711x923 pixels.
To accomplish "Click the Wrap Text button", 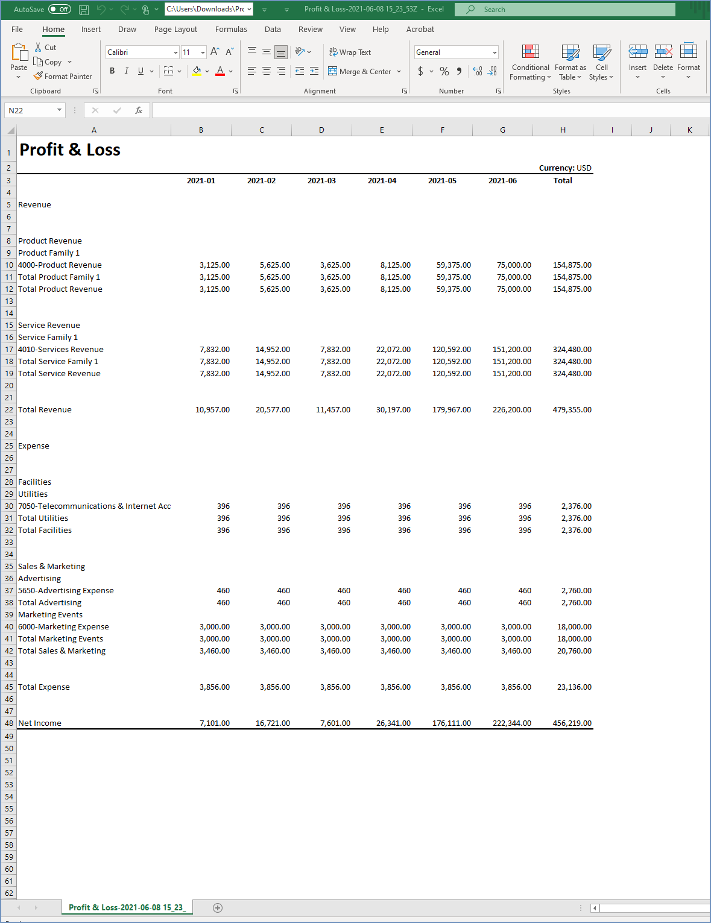I will click(350, 52).
